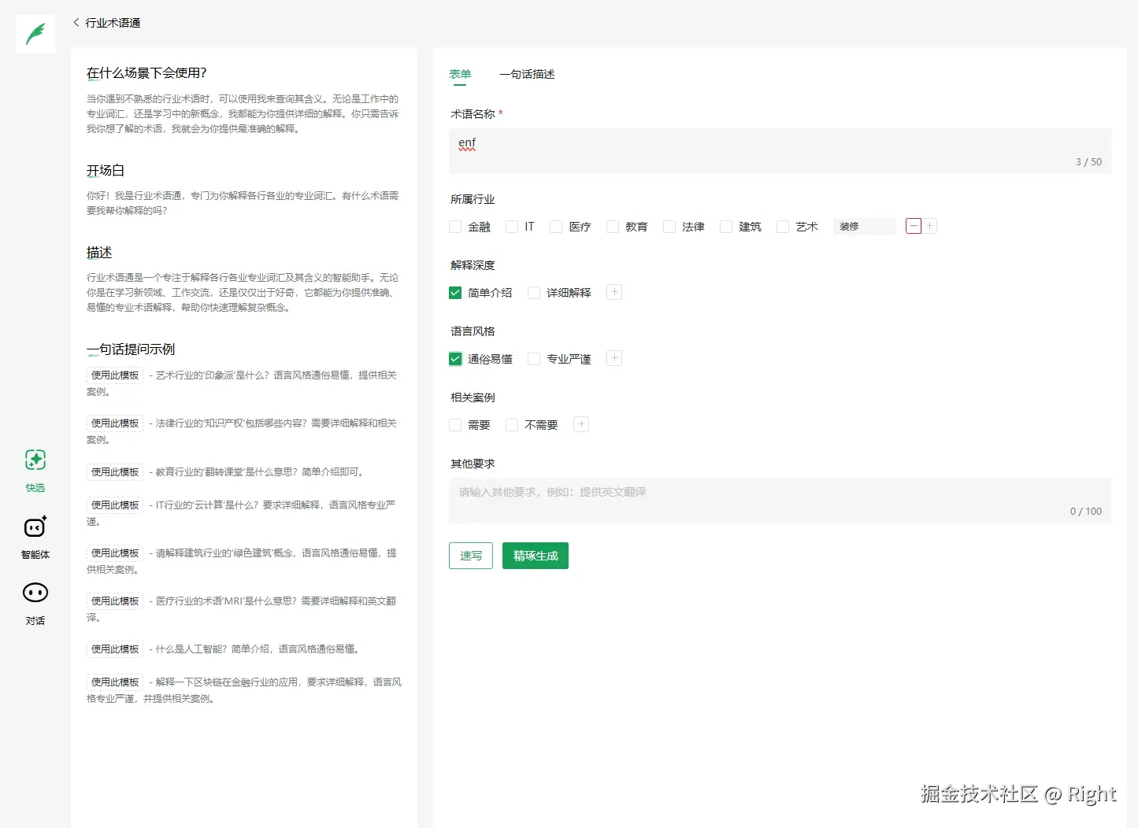Viewport: 1138px width, 828px height.
Task: Click plus icon beside 语言风格 options
Action: pos(613,358)
